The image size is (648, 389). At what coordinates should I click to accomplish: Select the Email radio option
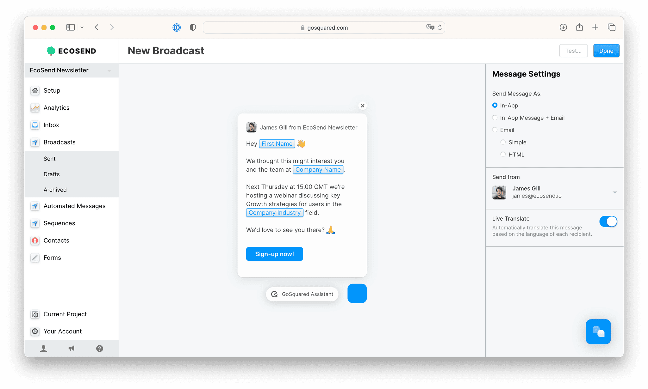[x=495, y=130]
